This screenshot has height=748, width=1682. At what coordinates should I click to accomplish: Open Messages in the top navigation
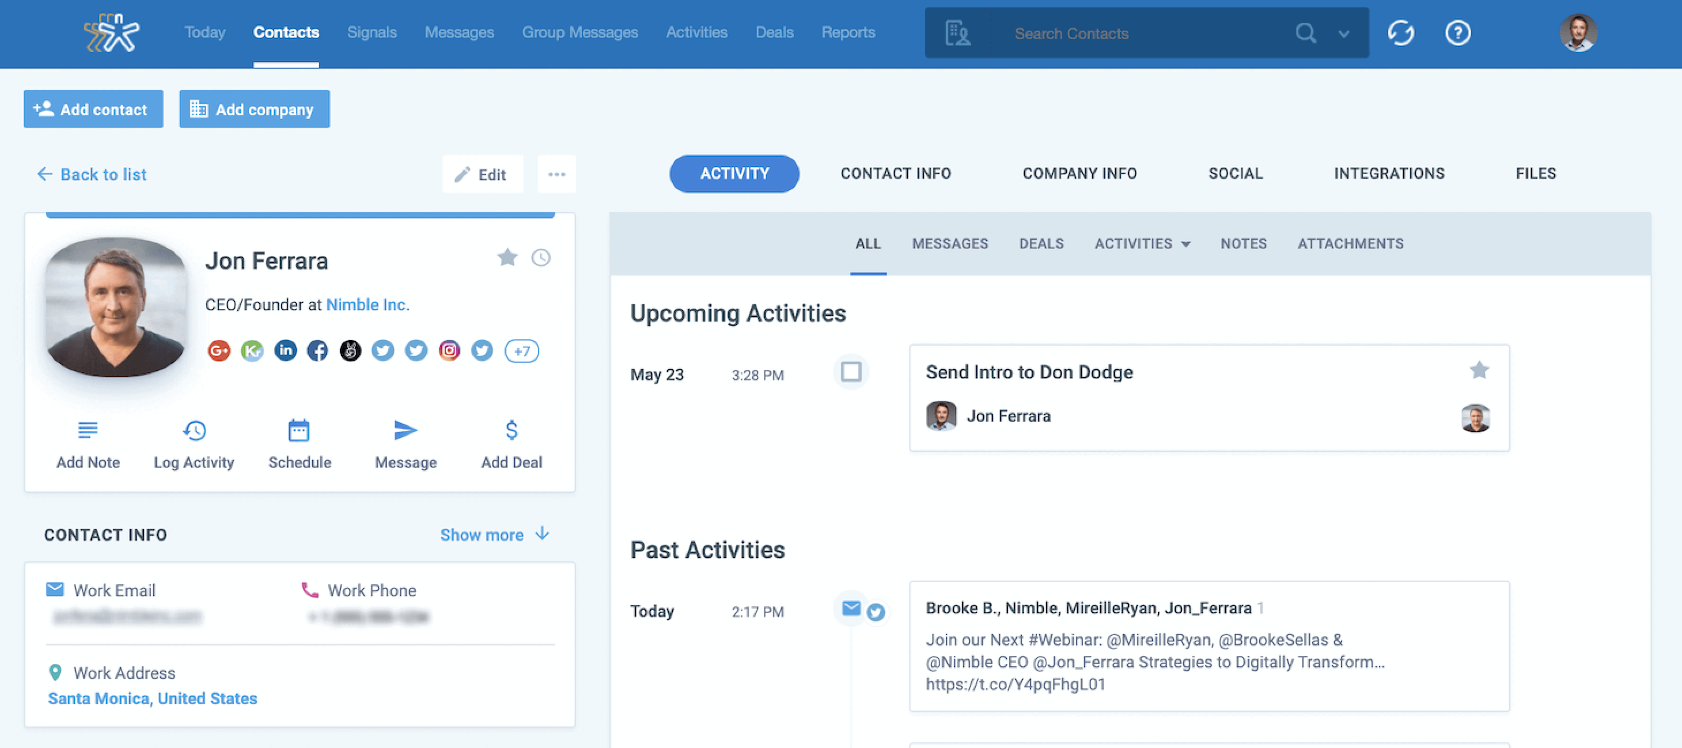pos(459,32)
